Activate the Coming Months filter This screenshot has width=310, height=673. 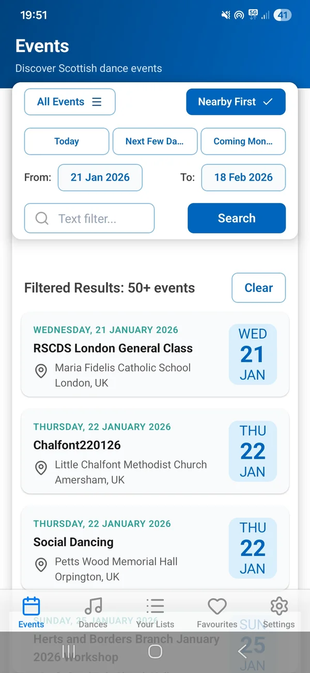[243, 141]
